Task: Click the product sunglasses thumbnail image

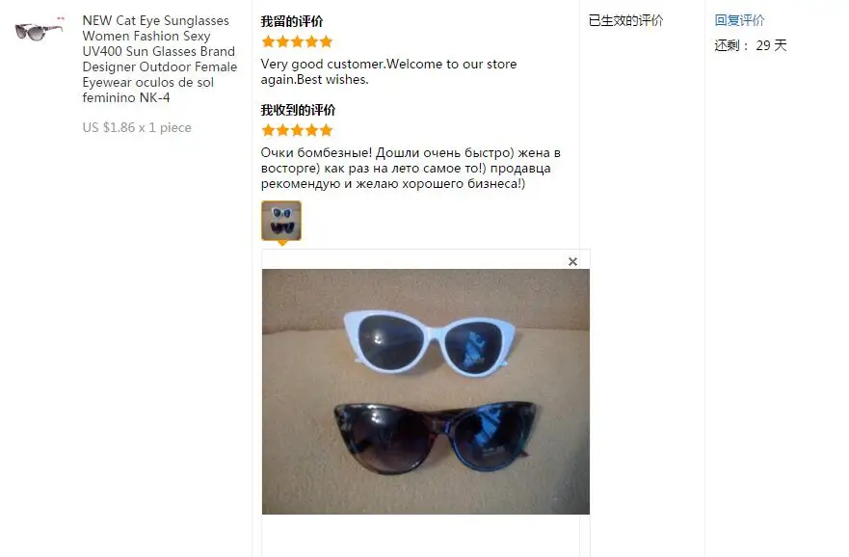Action: [x=39, y=30]
